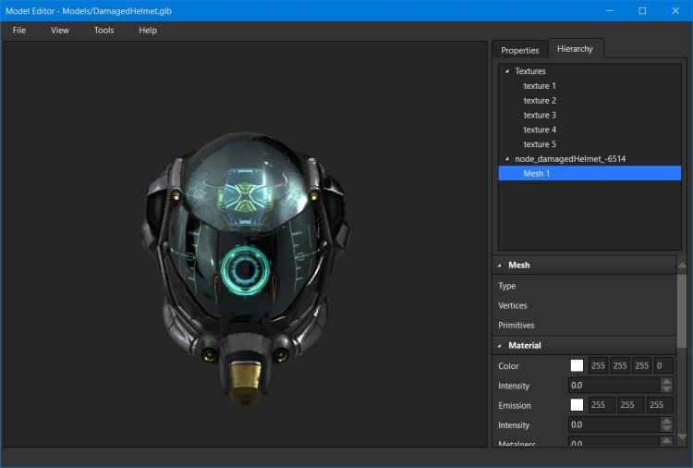Decrease Emission Intensity with down arrow
The image size is (693, 468).
(x=666, y=429)
